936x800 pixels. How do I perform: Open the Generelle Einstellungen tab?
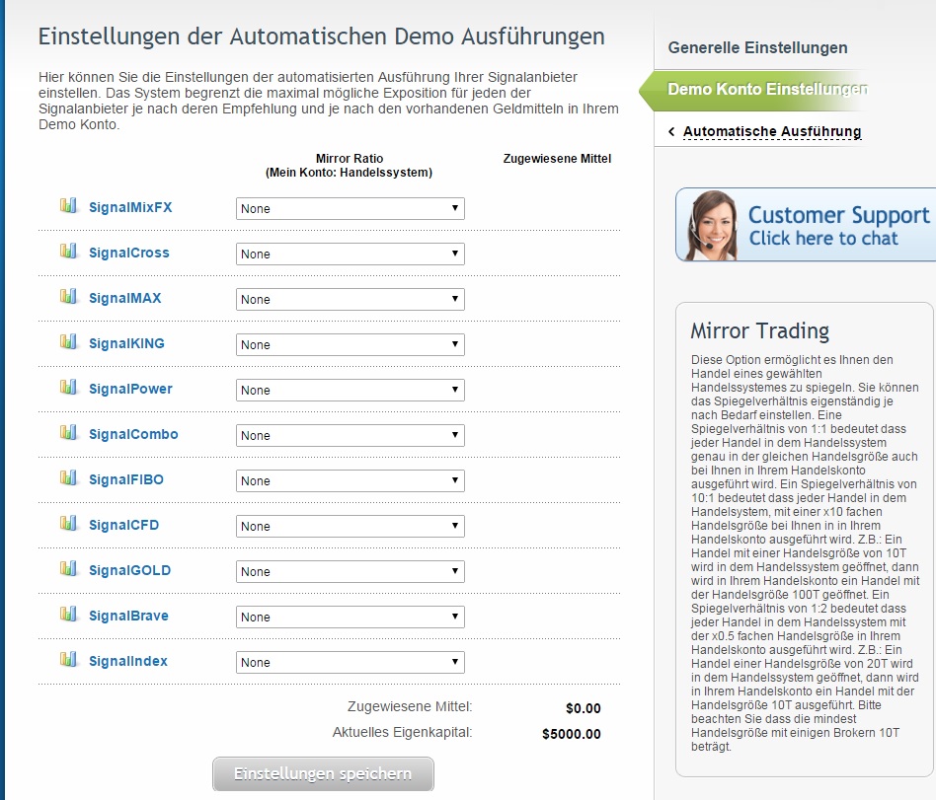[757, 47]
